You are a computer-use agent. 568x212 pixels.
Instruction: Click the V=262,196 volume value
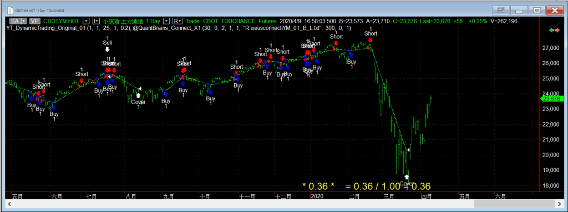pyautogui.click(x=504, y=21)
